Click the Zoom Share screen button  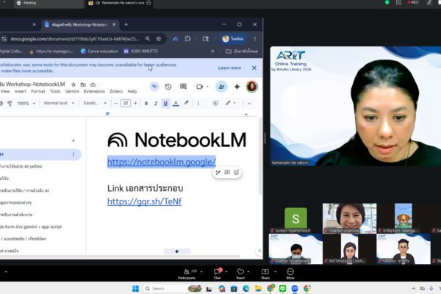265,273
